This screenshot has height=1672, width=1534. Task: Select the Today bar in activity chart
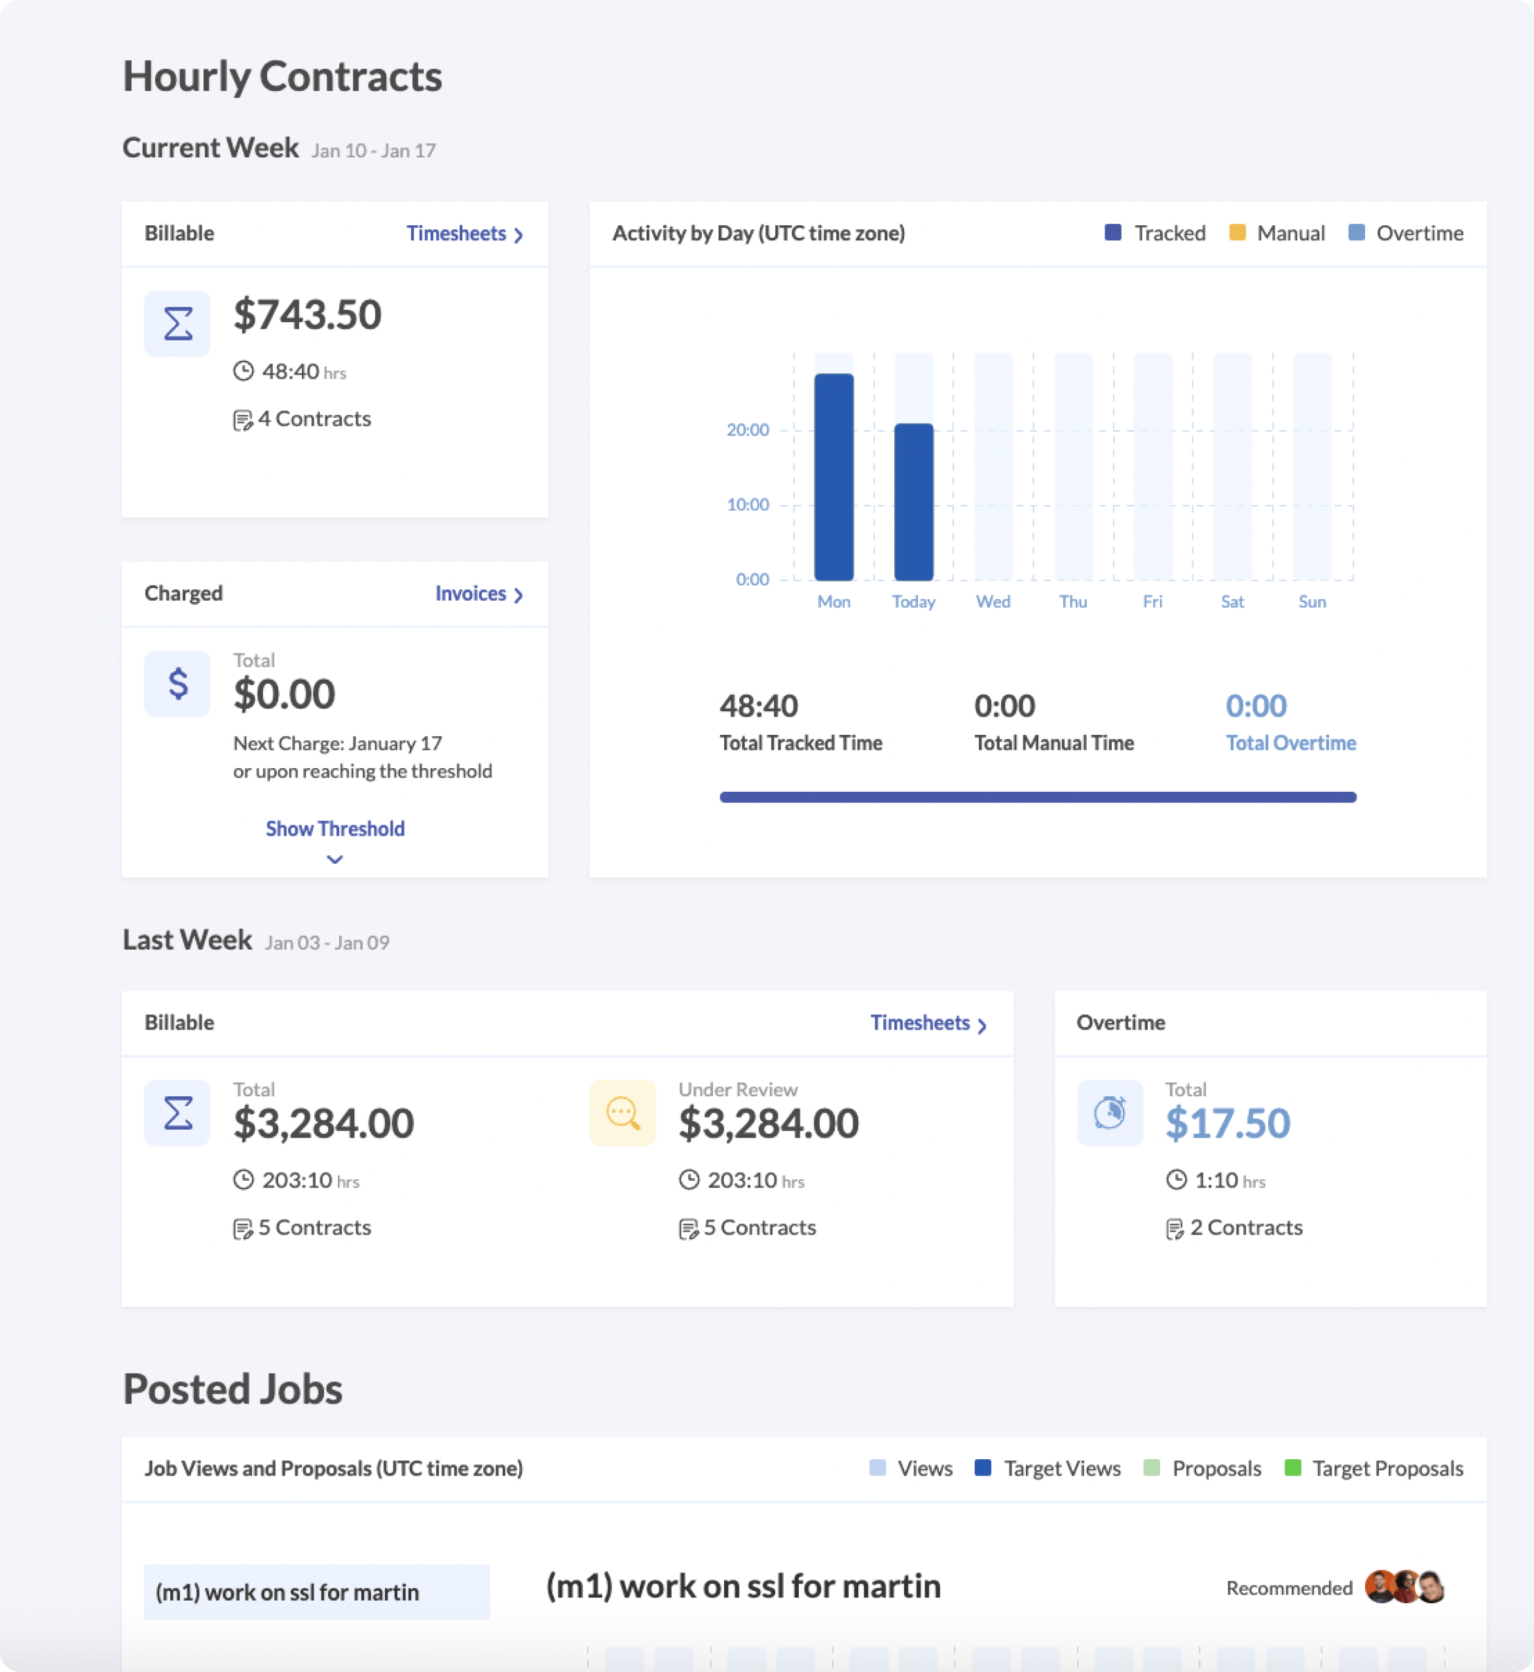coord(913,502)
